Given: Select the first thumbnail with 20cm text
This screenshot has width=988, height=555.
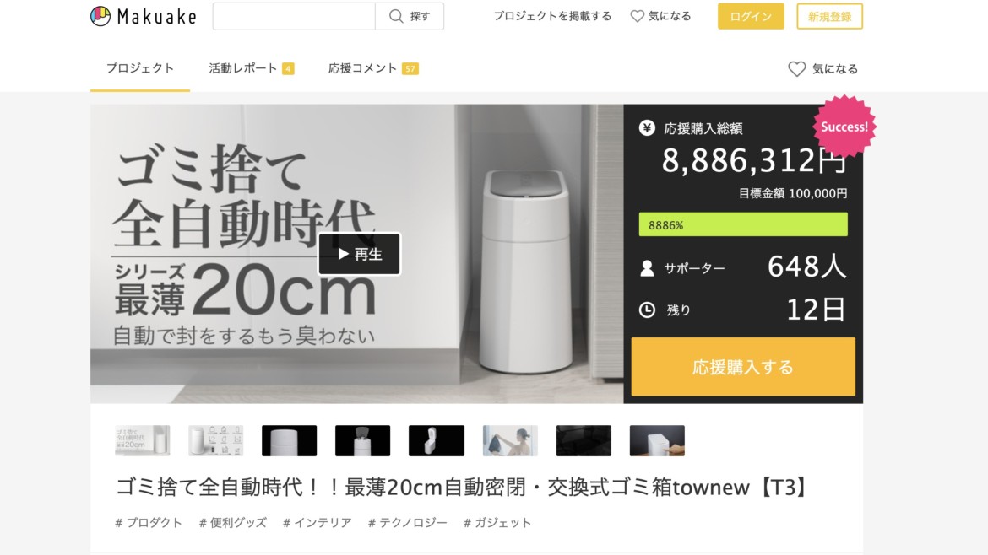Looking at the screenshot, I should click(x=143, y=440).
